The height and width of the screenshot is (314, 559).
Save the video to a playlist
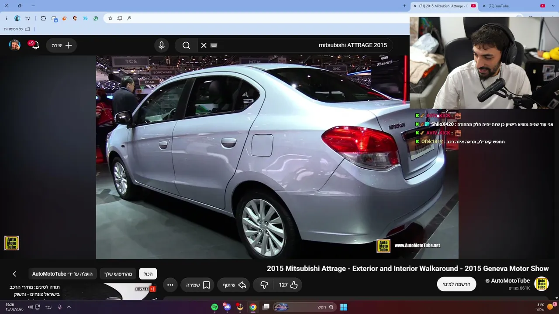point(198,285)
